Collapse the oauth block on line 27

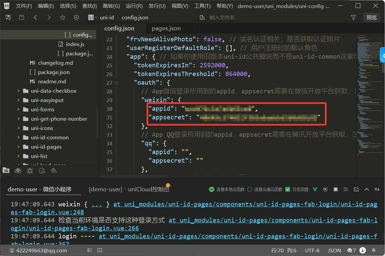116,83
